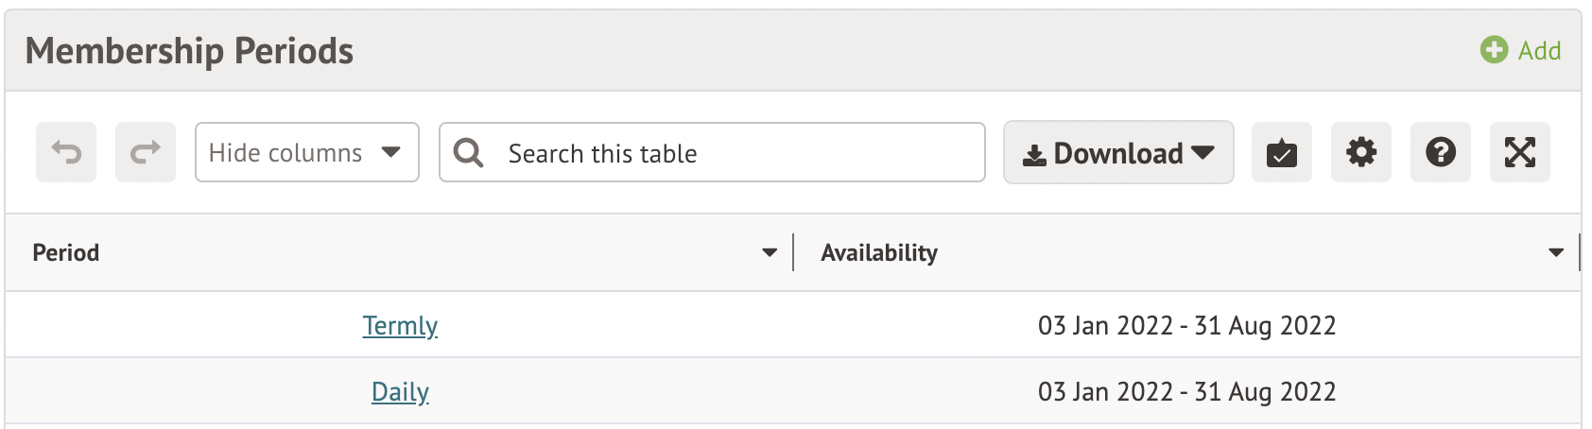Open the Download dropdown button

coord(1117,152)
